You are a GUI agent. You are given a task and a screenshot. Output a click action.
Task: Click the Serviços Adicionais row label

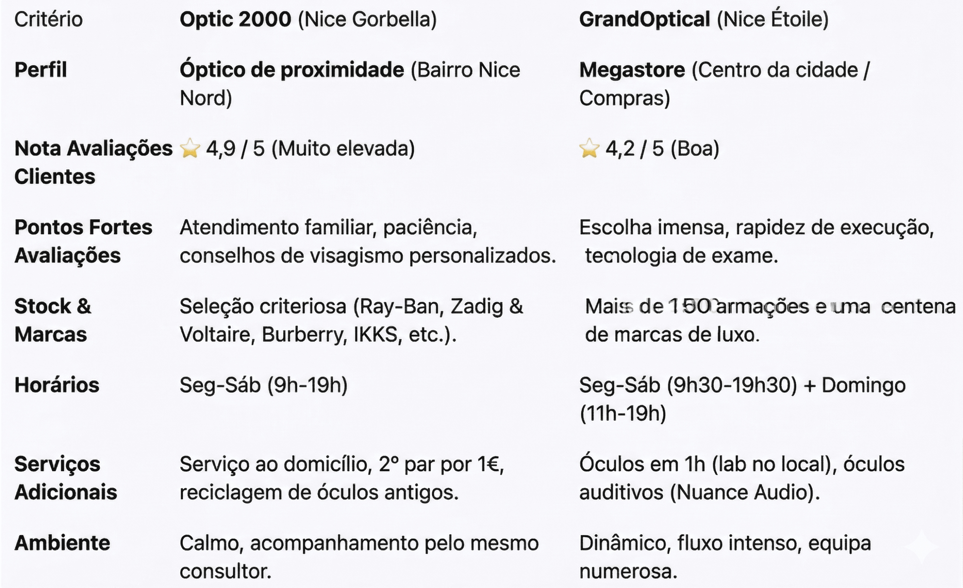[65, 478]
